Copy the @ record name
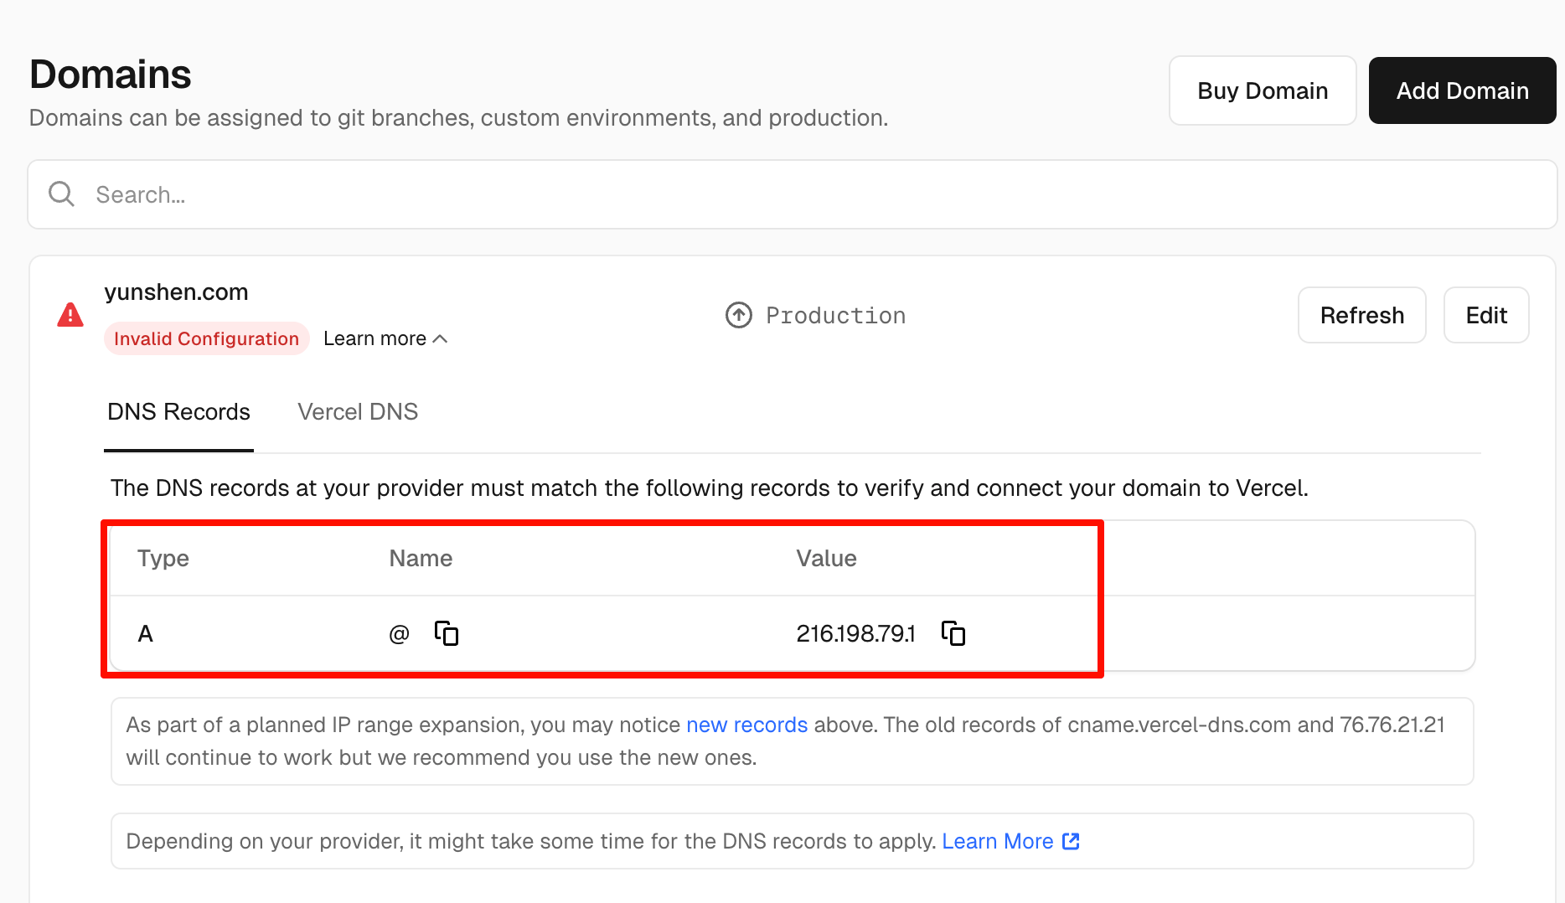 coord(447,633)
